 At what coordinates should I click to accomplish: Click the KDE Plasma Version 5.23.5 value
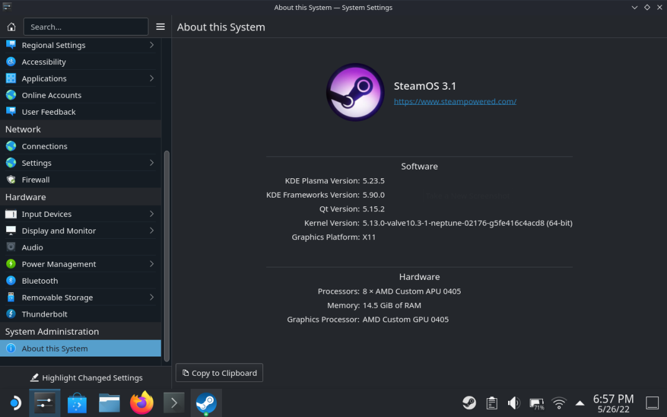click(373, 181)
